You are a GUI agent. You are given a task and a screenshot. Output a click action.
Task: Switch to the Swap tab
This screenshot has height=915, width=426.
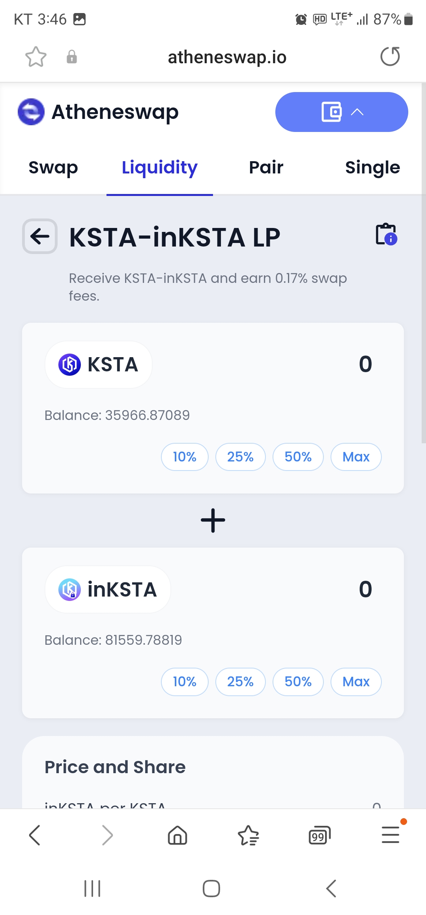coord(53,168)
